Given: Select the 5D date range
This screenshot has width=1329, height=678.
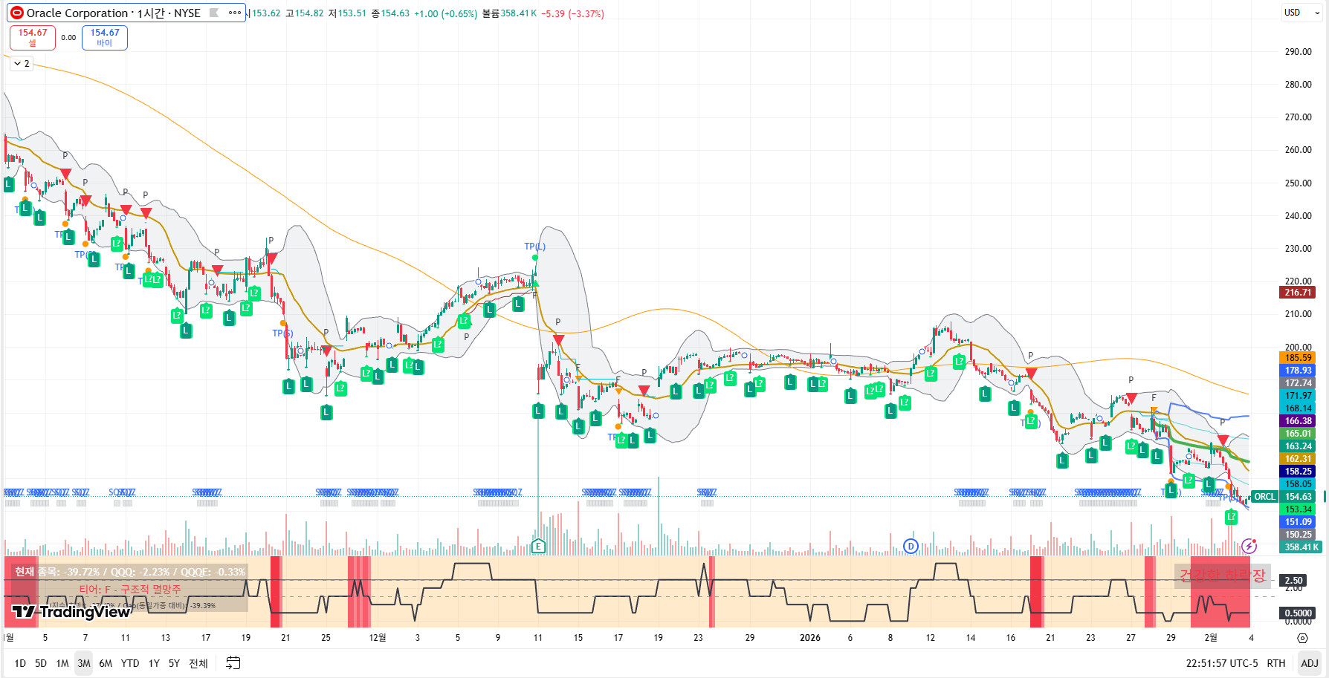Looking at the screenshot, I should (41, 663).
